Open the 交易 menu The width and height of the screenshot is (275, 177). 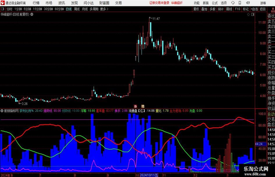118,3
